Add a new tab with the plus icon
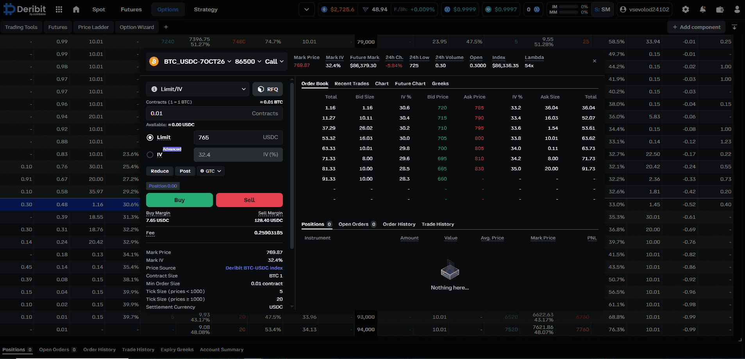 [x=166, y=27]
